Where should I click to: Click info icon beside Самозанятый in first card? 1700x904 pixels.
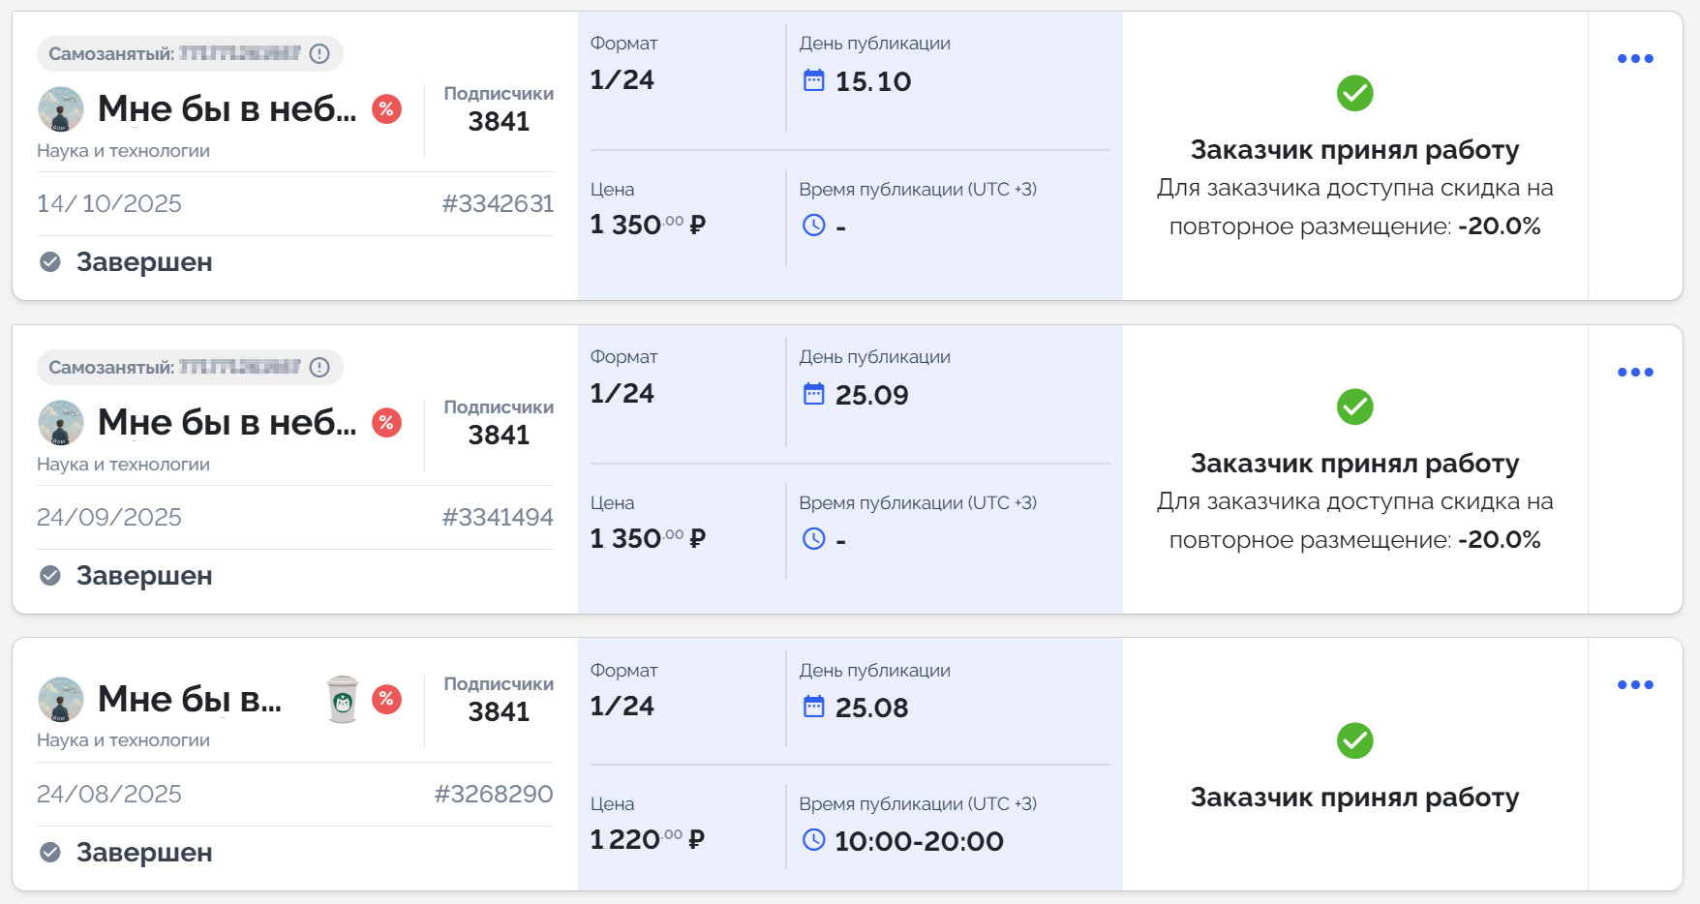click(x=319, y=54)
